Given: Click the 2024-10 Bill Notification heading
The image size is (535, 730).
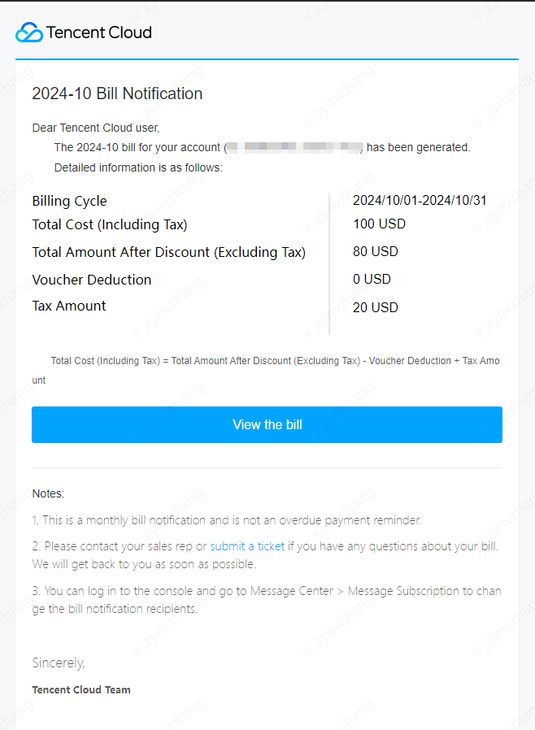Looking at the screenshot, I should pyautogui.click(x=117, y=93).
